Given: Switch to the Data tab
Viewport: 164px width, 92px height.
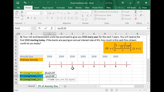Looking at the screenshot, I should coord(70,8).
